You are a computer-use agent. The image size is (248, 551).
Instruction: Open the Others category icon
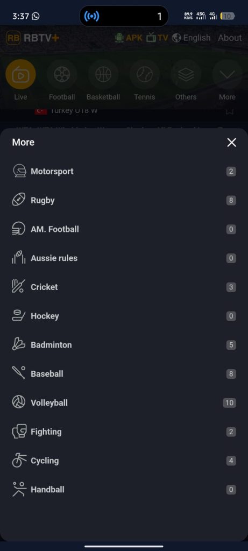pyautogui.click(x=186, y=74)
